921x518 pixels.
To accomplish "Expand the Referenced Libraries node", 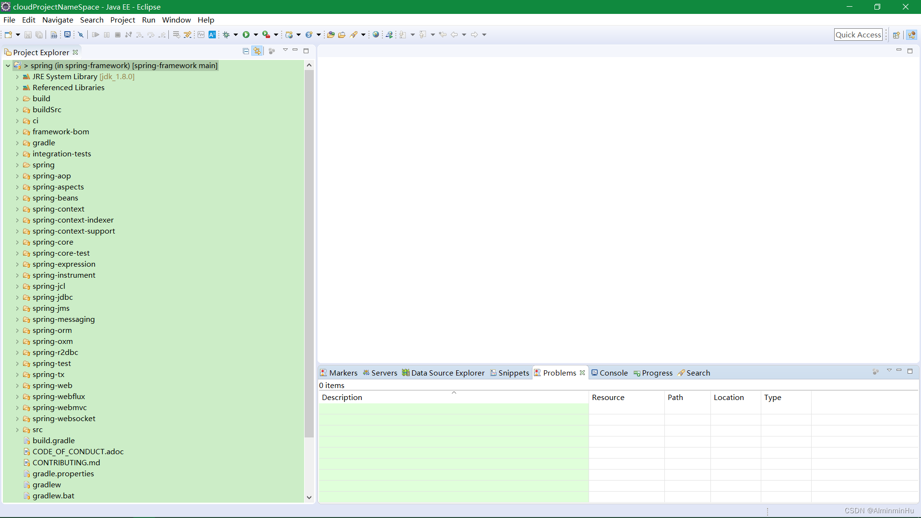I will [17, 88].
